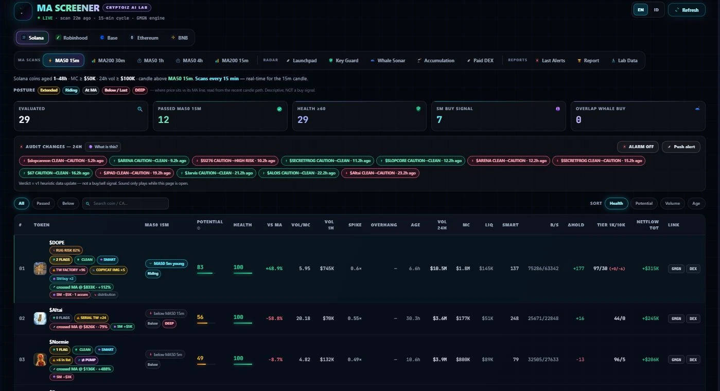This screenshot has height=391, width=720.
Task: Open the GMGN link for $DOPE
Action: tap(676, 269)
